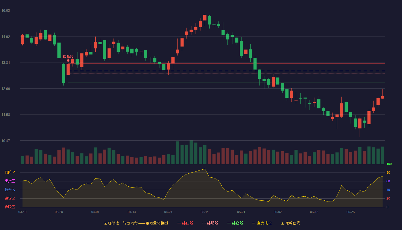Click the green line icon for 强撑线

[229, 223]
